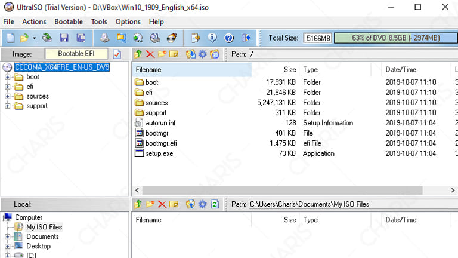
Task: Open the Help menu
Action: (156, 22)
